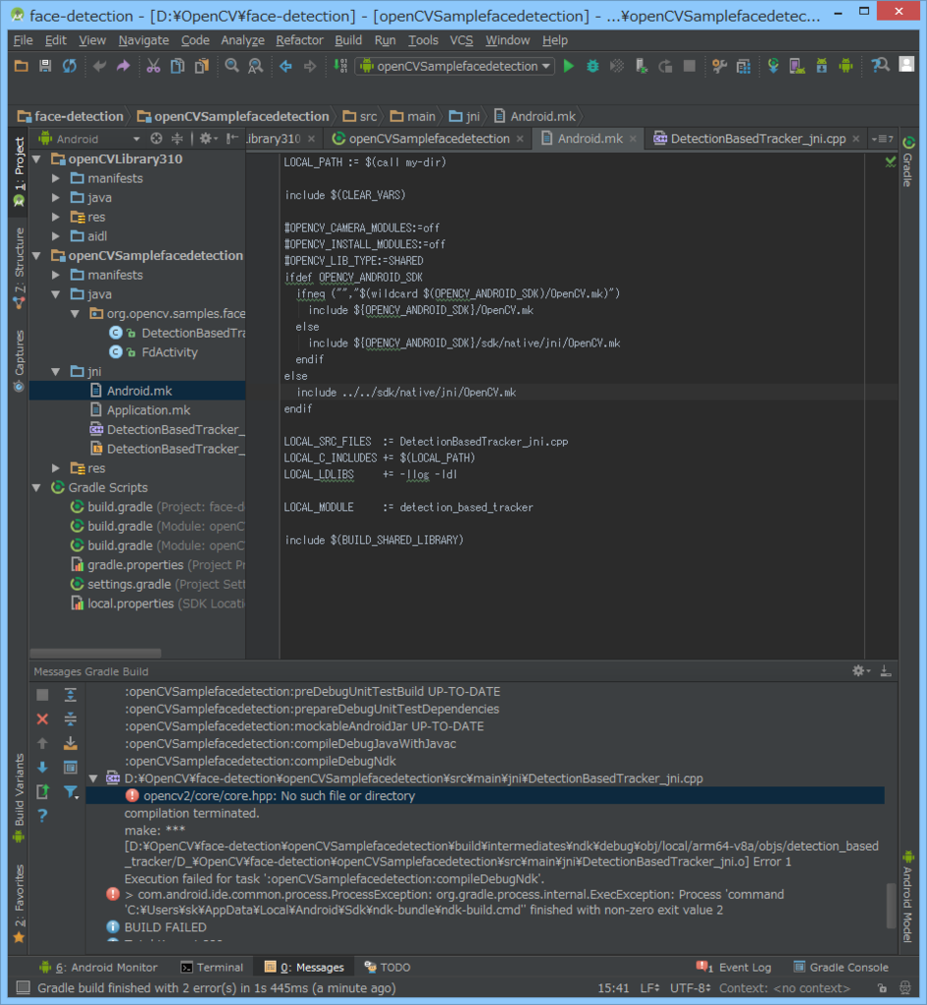Screen dimensions: 927x1005
Task: Click the Open folder toolbar icon
Action: [22, 66]
